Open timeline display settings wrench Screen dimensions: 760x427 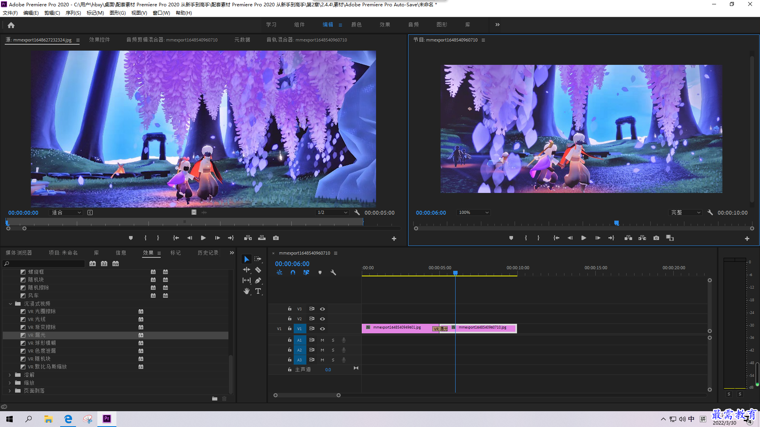click(x=333, y=272)
